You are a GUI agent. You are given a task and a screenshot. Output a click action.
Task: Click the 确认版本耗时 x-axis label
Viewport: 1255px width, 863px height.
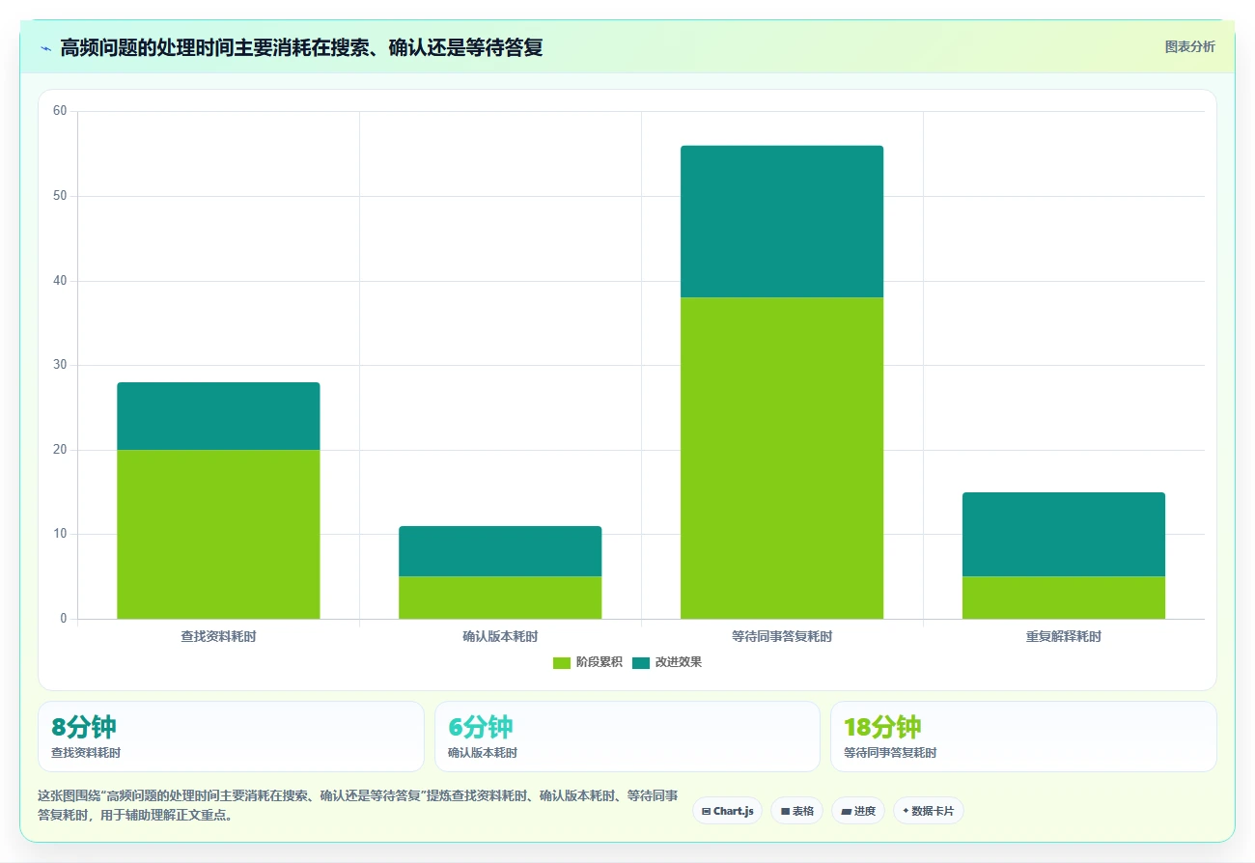click(500, 637)
